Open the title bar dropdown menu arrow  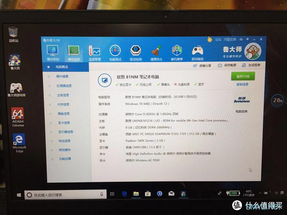pos(247,39)
